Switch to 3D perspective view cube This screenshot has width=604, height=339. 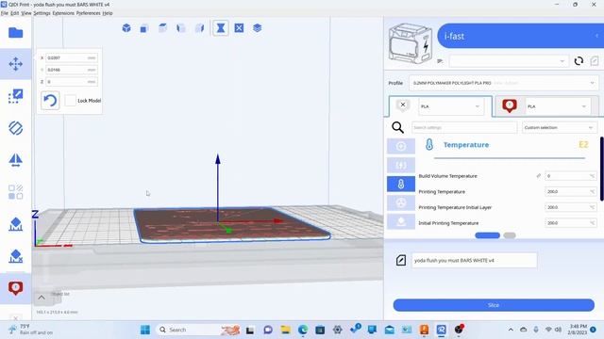[x=126, y=28]
